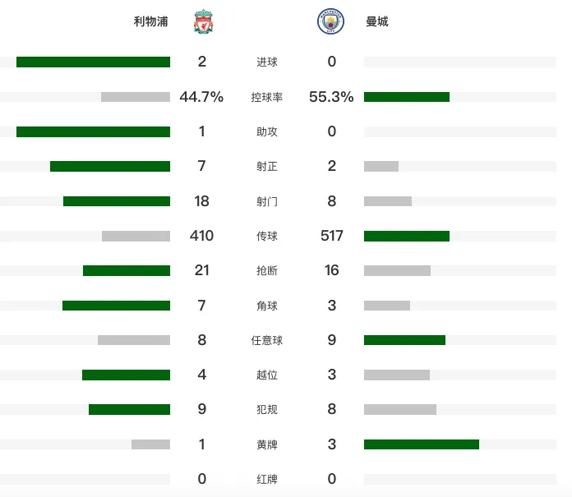This screenshot has height=497, width=572.
Task: Select the 红牌 stat label
Action: pyautogui.click(x=266, y=479)
